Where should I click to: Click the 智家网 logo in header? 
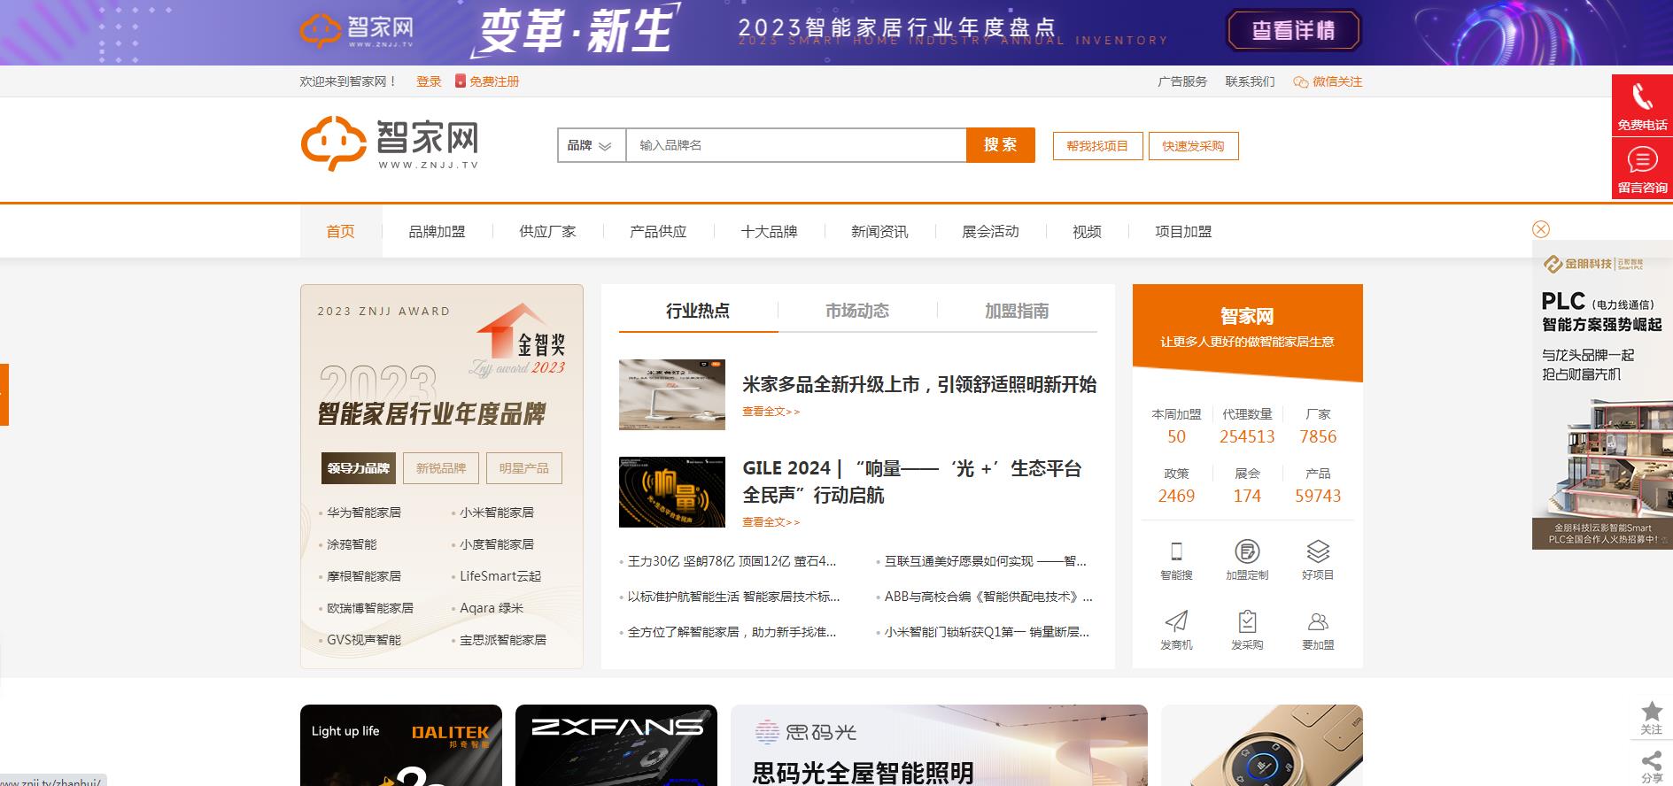click(x=390, y=144)
